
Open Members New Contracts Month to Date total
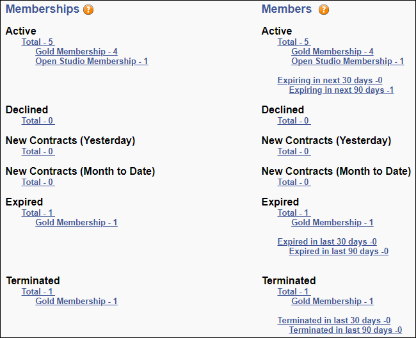point(294,182)
